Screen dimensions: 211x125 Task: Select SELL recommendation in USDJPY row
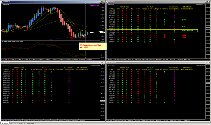tap(184, 35)
